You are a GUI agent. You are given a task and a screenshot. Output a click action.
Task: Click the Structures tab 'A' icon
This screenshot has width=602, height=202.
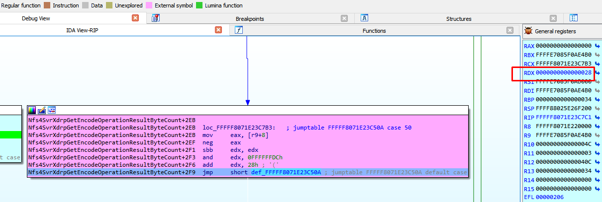point(364,18)
